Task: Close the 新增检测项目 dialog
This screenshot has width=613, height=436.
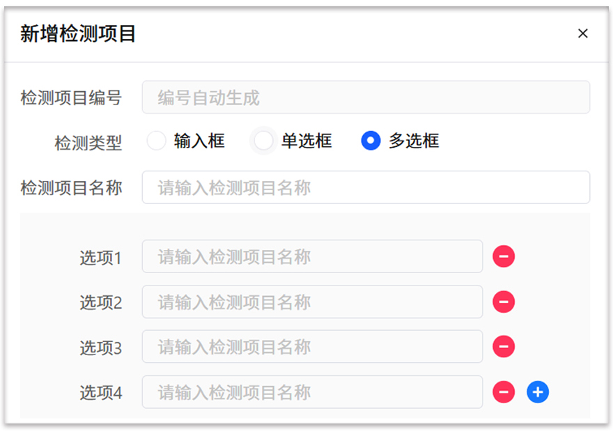Action: (x=583, y=33)
